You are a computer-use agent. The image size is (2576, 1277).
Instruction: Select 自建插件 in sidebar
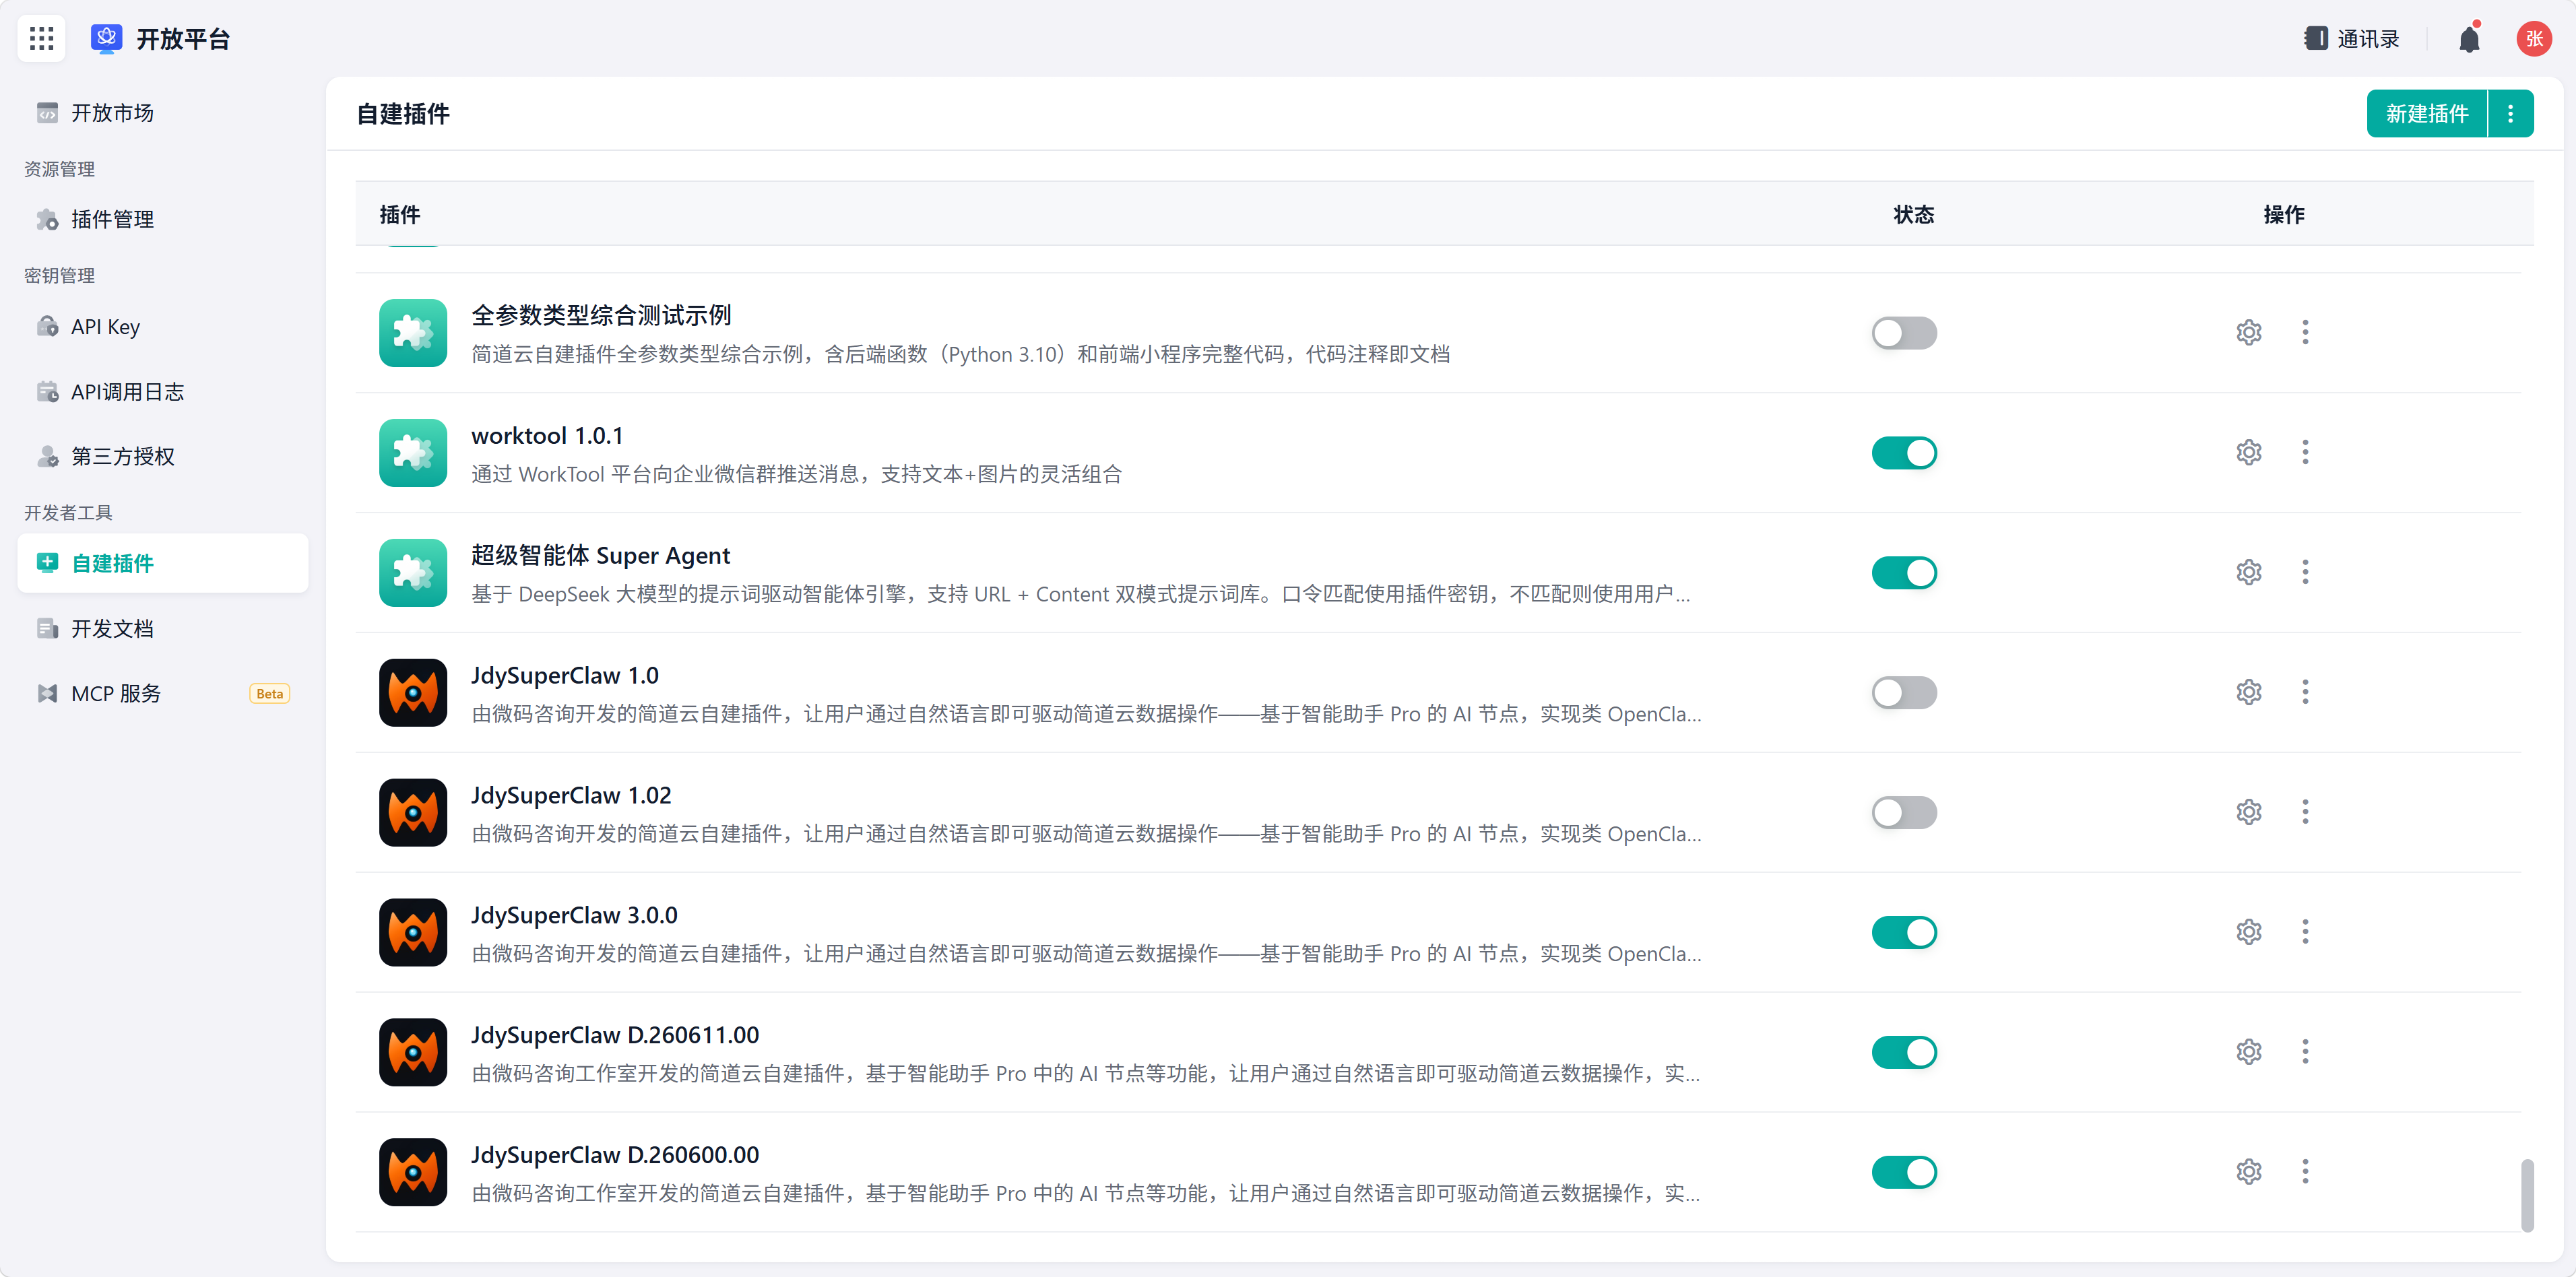tap(163, 563)
